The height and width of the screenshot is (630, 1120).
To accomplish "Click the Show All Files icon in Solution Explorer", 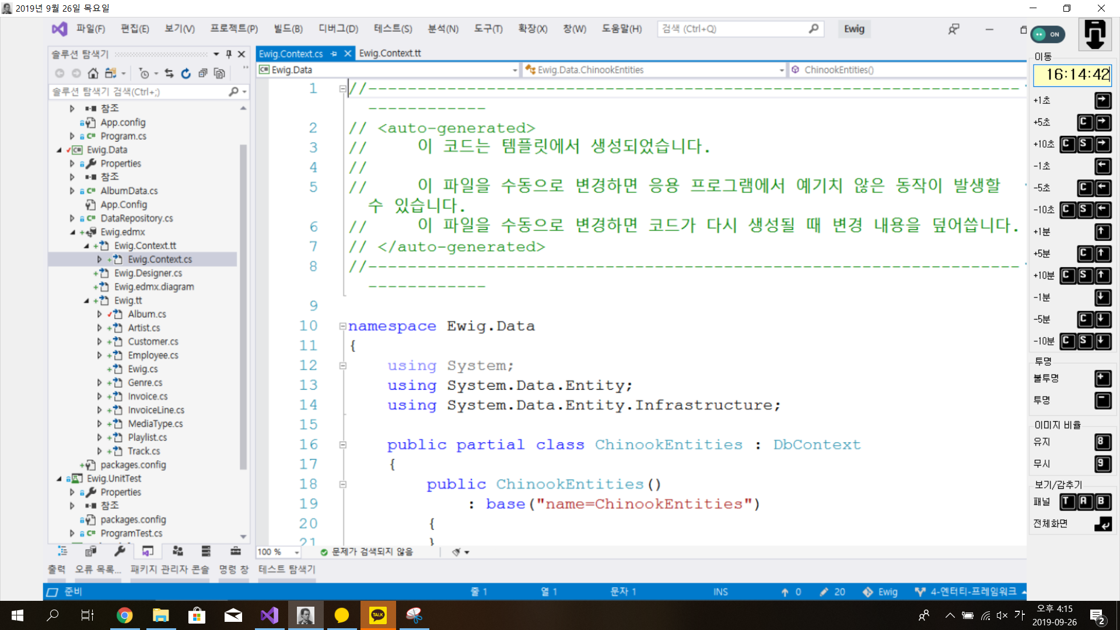I will (x=219, y=73).
